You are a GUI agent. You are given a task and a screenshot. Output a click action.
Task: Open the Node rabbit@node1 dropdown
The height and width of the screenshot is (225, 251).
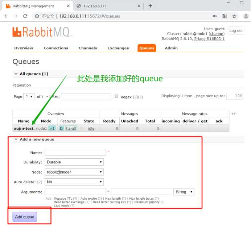click(x=74, y=172)
